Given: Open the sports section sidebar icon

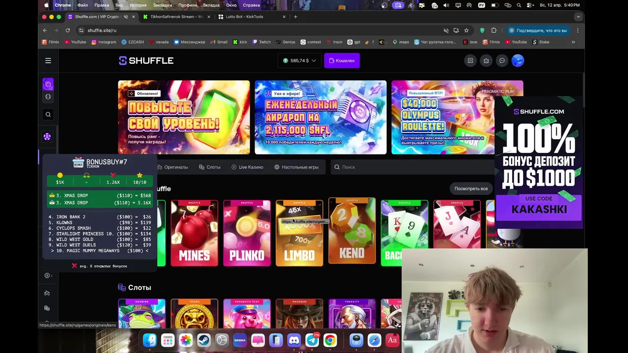Looking at the screenshot, I should [48, 97].
